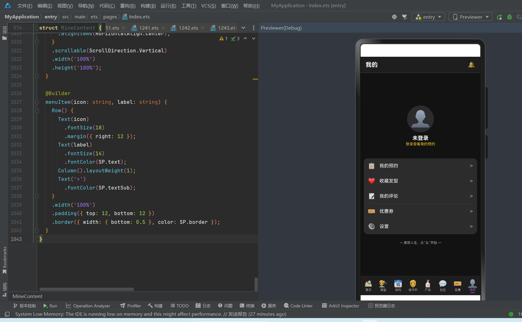Image resolution: width=522 pixels, height=322 pixels.
Task: Open the 运行 menu
Action: [x=168, y=6]
